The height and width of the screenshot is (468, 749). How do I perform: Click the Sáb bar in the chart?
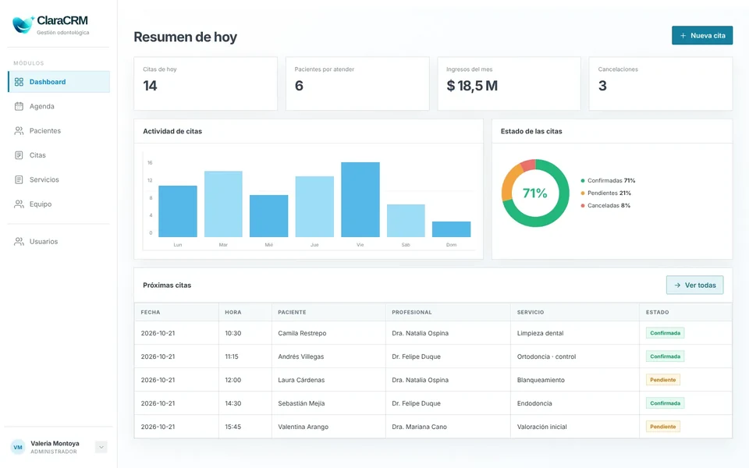pyautogui.click(x=406, y=221)
